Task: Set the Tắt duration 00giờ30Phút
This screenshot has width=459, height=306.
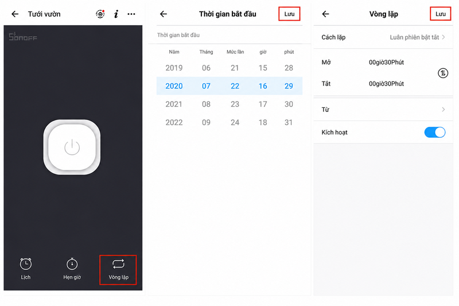Action: tap(386, 84)
